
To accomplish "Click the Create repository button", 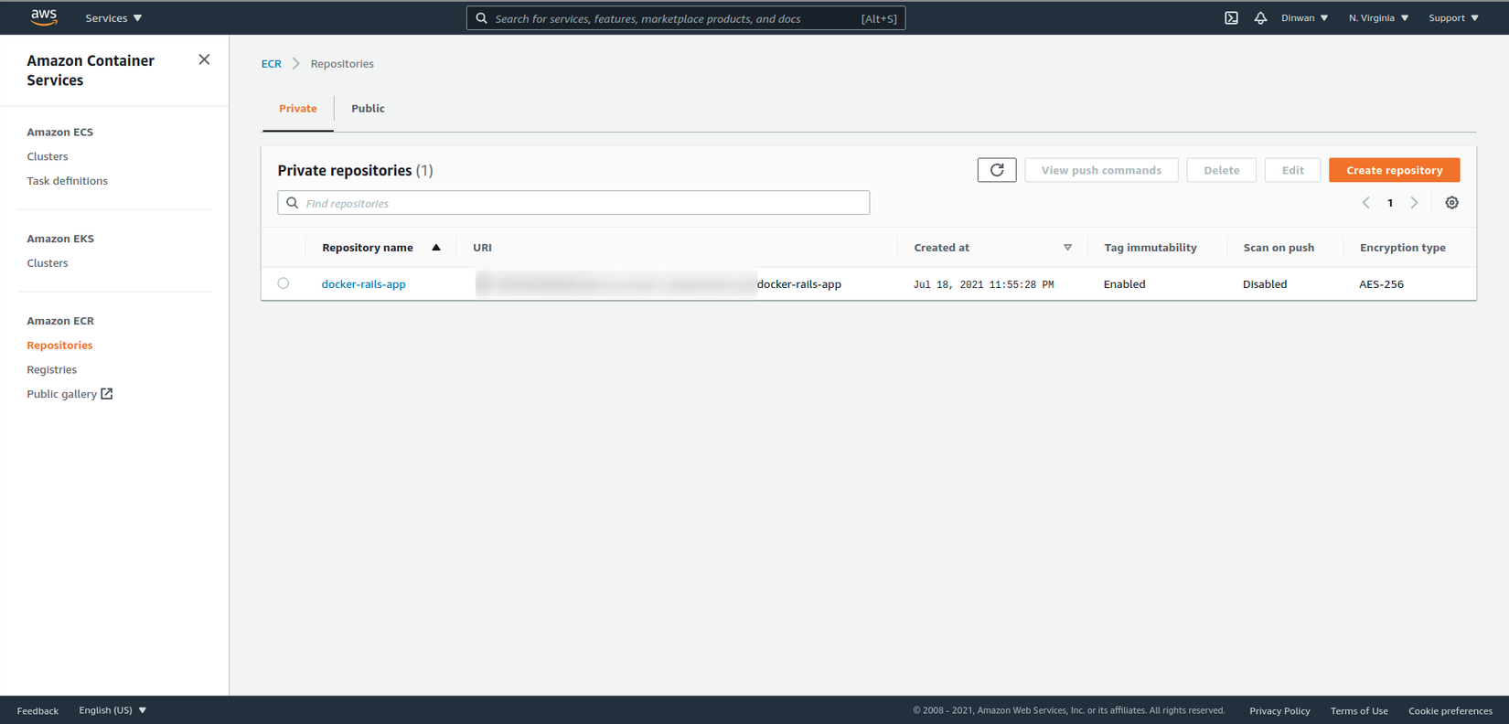I will pos(1394,170).
